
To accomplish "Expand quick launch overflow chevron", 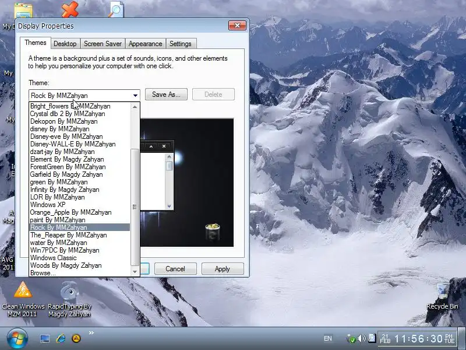I will tap(91, 332).
